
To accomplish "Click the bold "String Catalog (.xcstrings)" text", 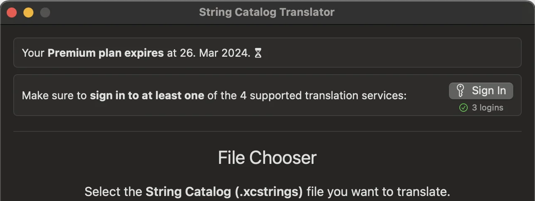I will pos(224,192).
